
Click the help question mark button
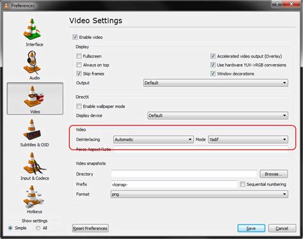(277, 4)
